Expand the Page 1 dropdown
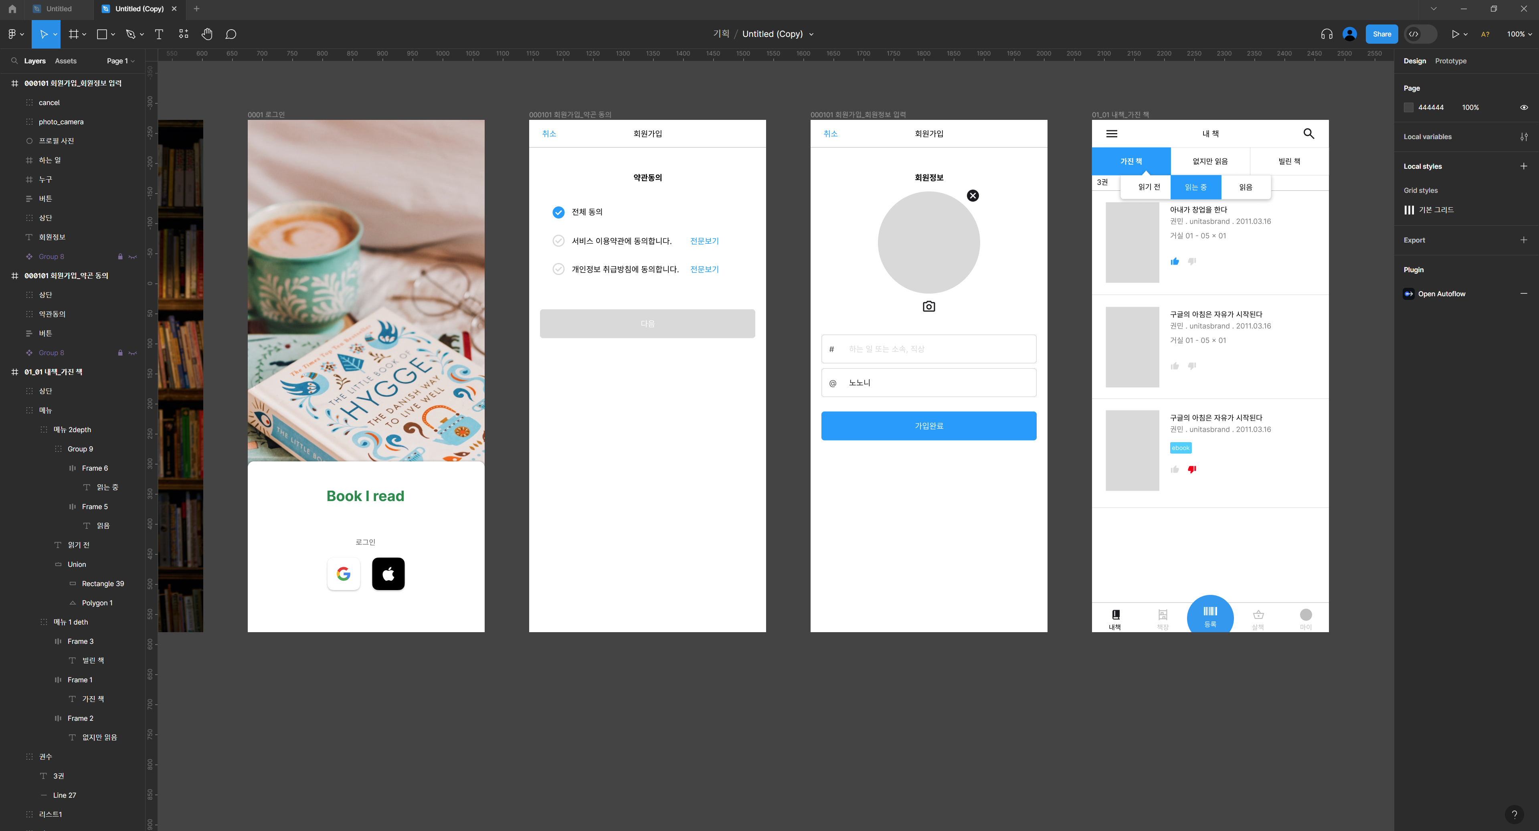 tap(120, 61)
